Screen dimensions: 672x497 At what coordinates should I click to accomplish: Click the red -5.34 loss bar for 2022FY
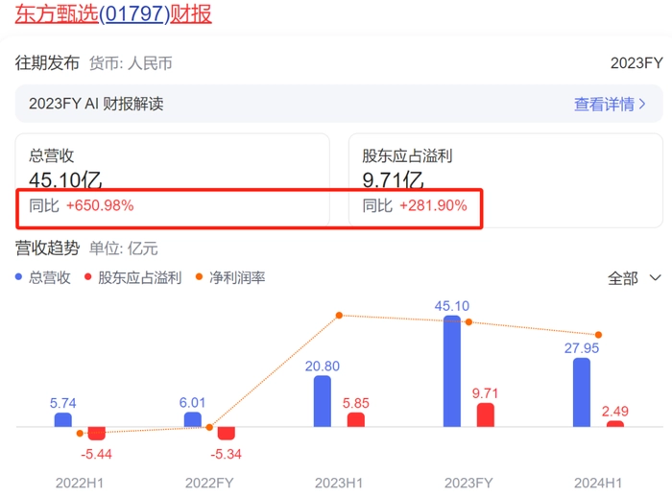click(226, 434)
